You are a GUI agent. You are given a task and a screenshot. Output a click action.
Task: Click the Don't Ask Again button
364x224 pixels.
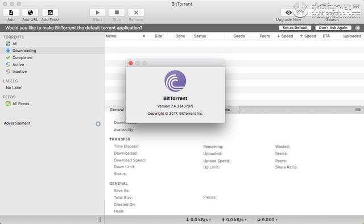(x=333, y=28)
